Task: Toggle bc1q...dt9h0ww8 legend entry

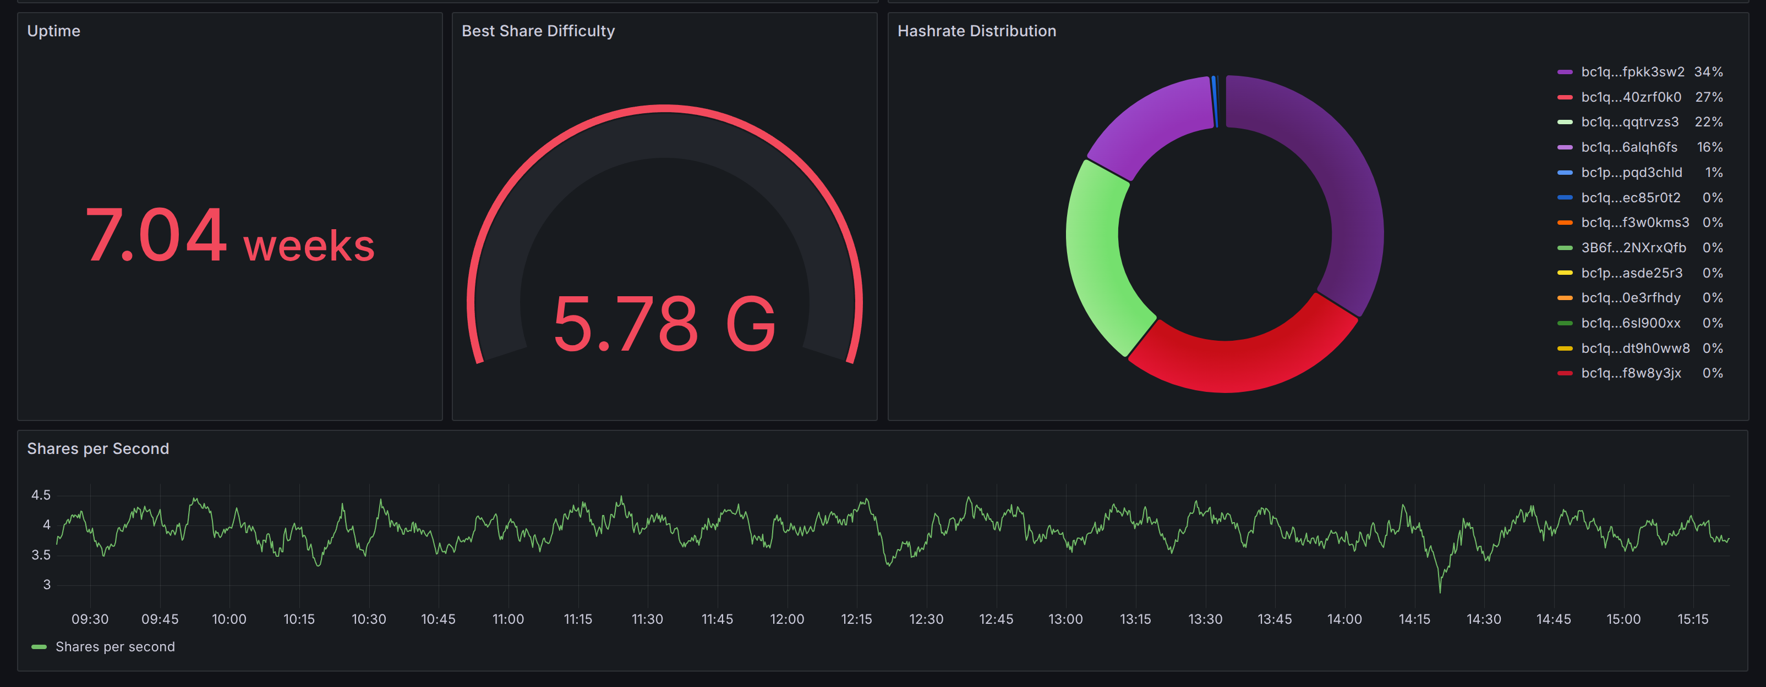Action: [1634, 348]
